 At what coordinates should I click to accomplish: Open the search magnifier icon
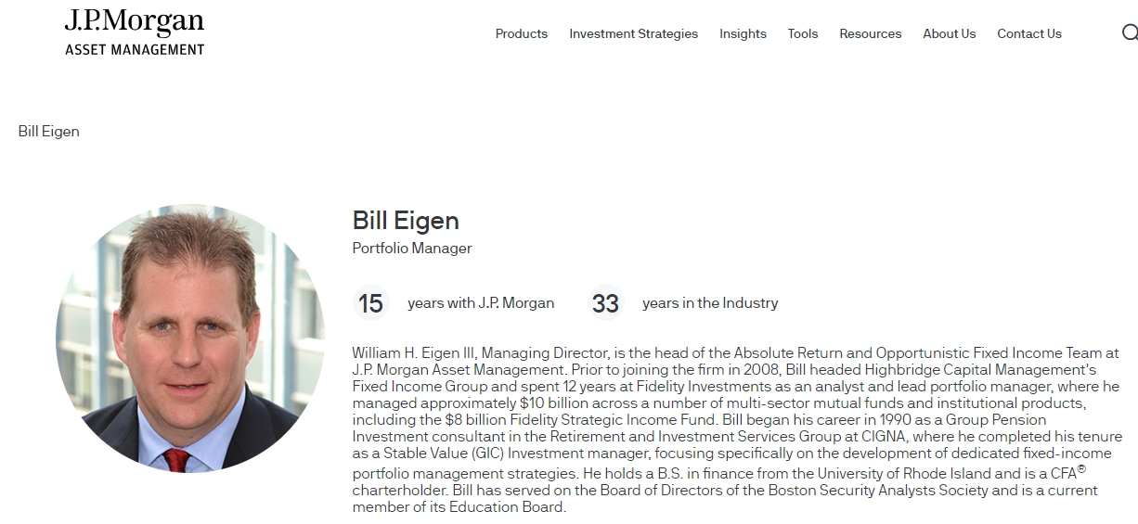[1129, 33]
